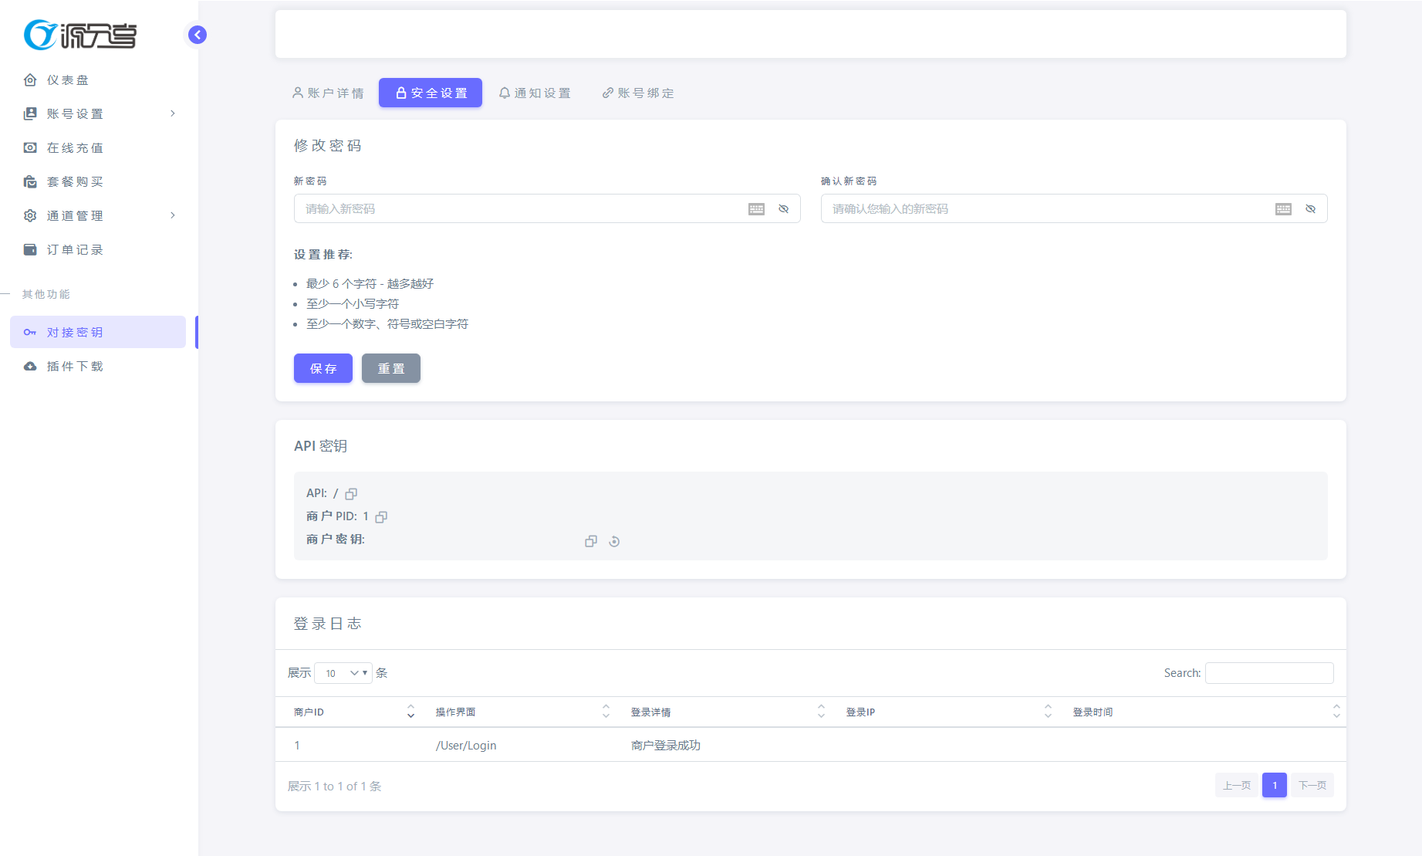Switch to the 账户详情 tab

click(x=328, y=93)
